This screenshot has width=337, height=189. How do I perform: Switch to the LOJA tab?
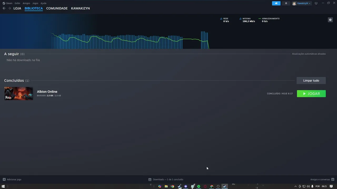point(17,8)
